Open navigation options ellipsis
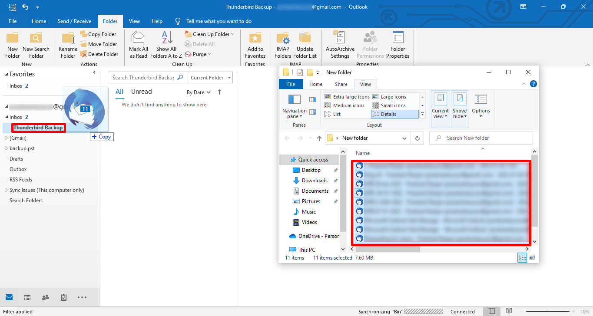Viewport: 593px width, 316px height. [82, 297]
